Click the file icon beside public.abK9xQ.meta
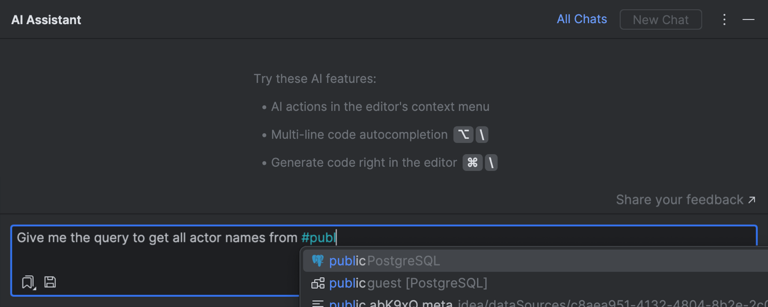Viewport: 768px width, 307px height. tap(318, 303)
